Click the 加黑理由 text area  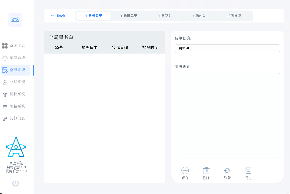pos(227,115)
